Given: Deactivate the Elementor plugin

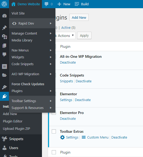Looking at the screenshot, I should [x=83, y=100].
